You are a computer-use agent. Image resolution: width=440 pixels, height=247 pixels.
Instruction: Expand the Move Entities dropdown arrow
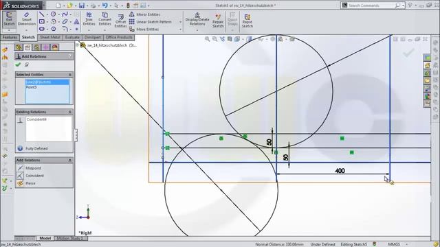click(x=180, y=29)
